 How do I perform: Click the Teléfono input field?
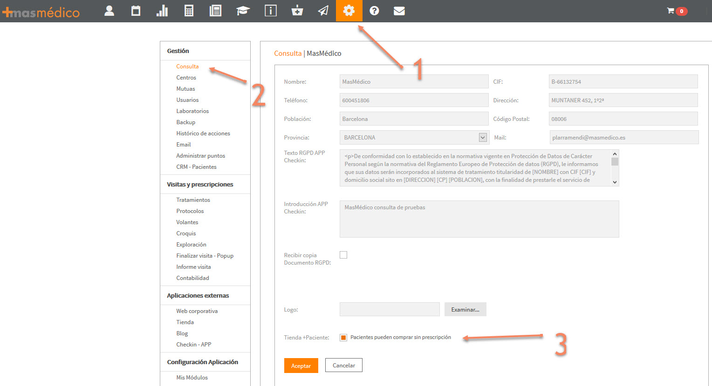[x=414, y=100]
